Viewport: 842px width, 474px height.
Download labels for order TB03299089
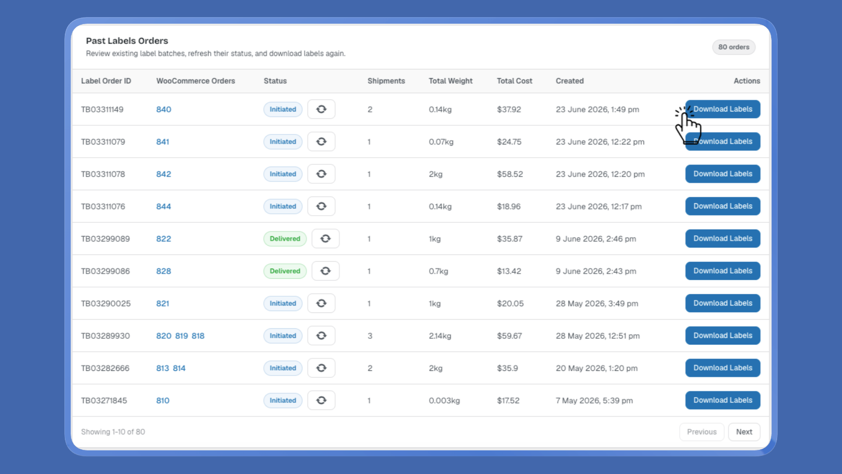[723, 239]
